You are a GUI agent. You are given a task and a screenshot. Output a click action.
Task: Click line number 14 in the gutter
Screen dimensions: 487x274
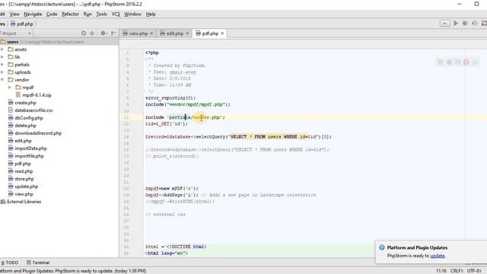pos(126,137)
